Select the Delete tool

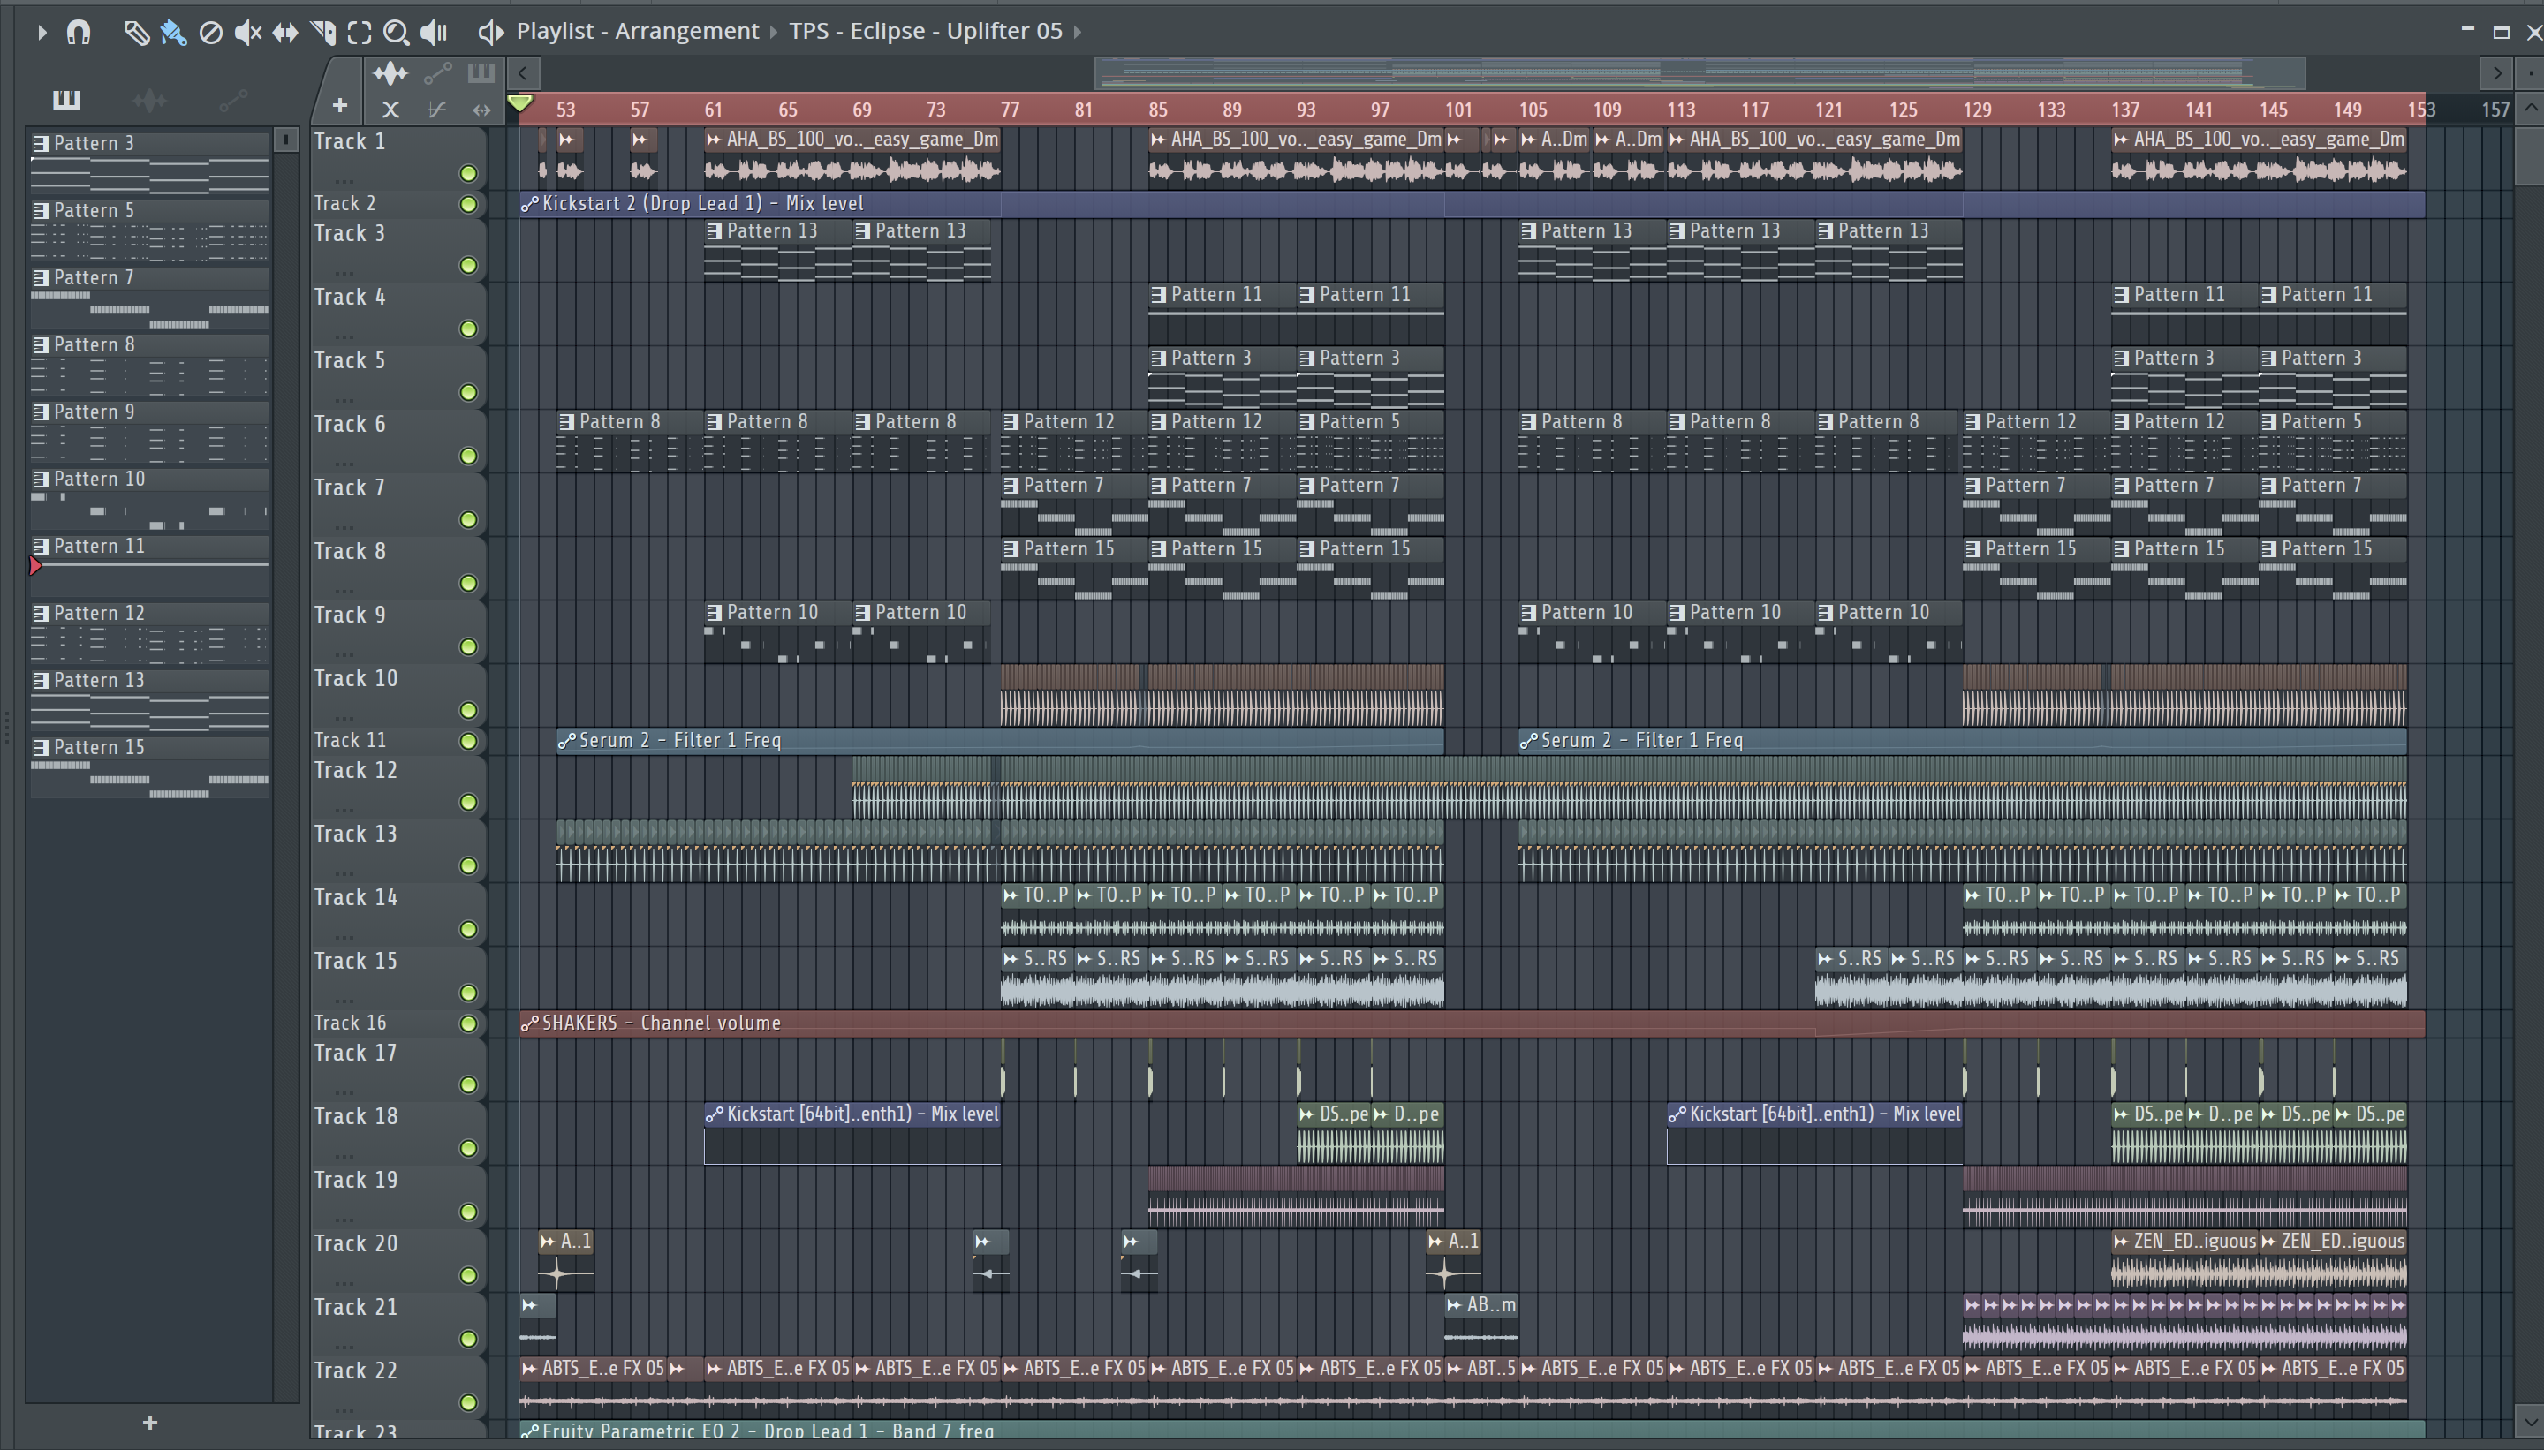(210, 32)
